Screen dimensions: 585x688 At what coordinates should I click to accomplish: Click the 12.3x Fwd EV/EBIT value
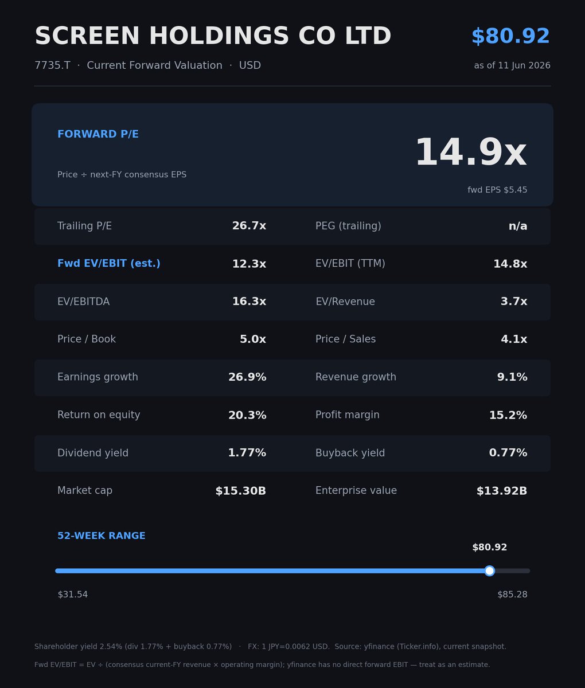pos(249,264)
